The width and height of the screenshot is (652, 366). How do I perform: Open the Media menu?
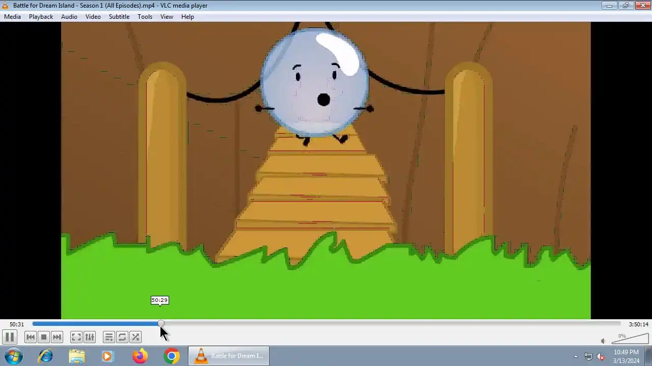point(12,17)
